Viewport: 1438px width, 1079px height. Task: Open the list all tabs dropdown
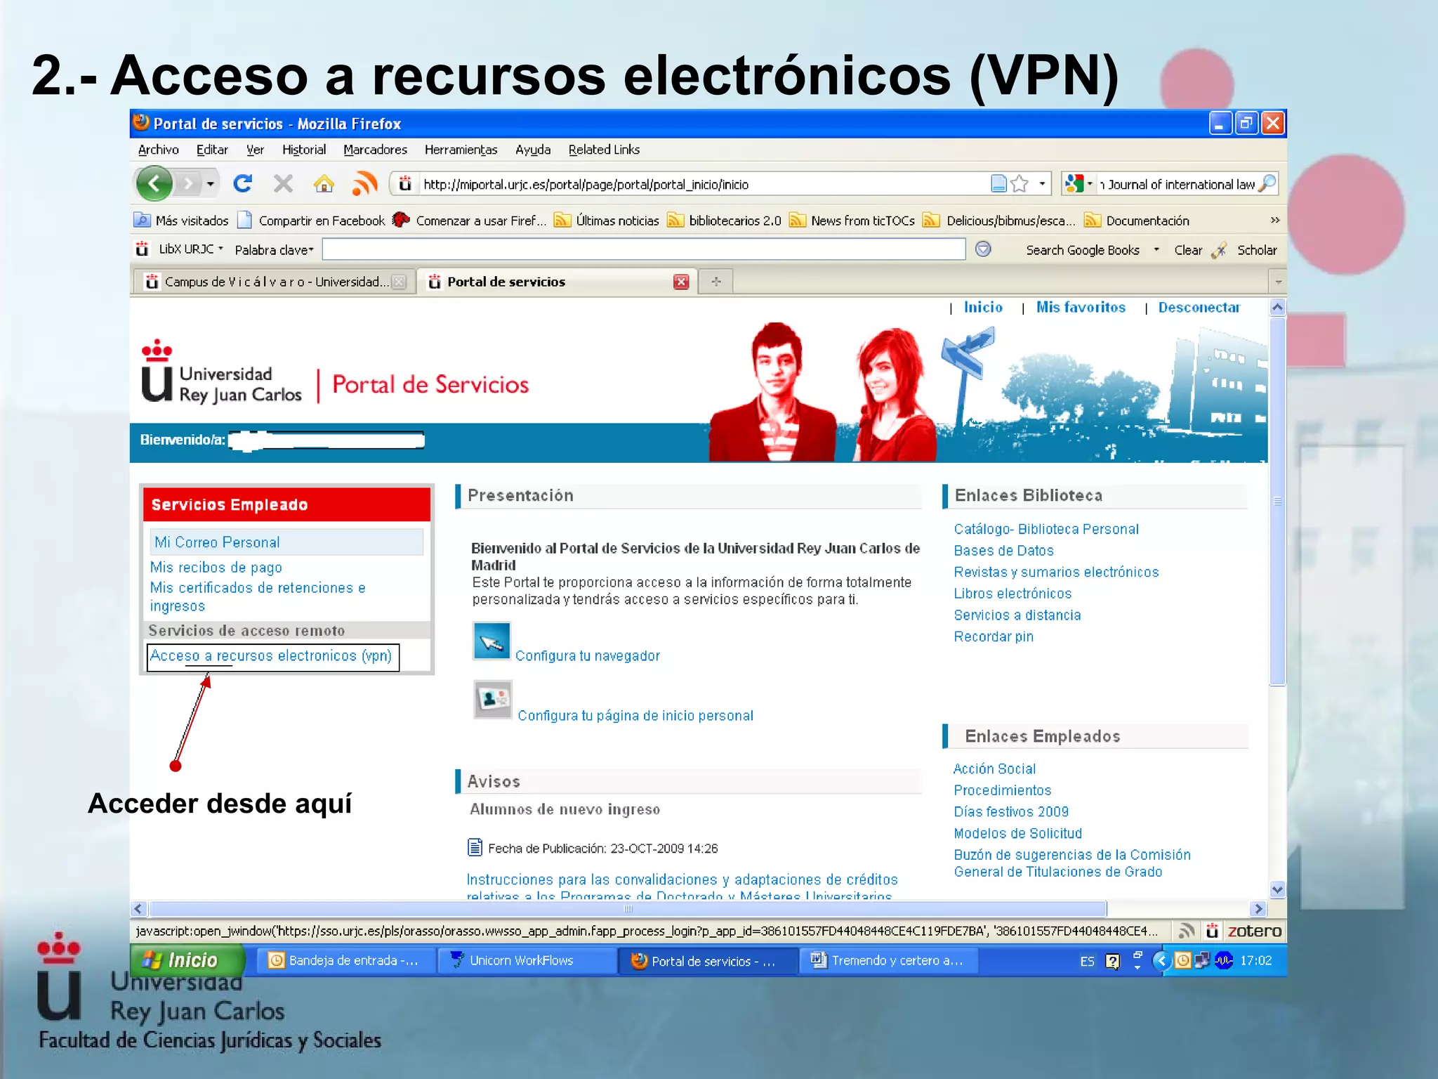tap(1278, 282)
